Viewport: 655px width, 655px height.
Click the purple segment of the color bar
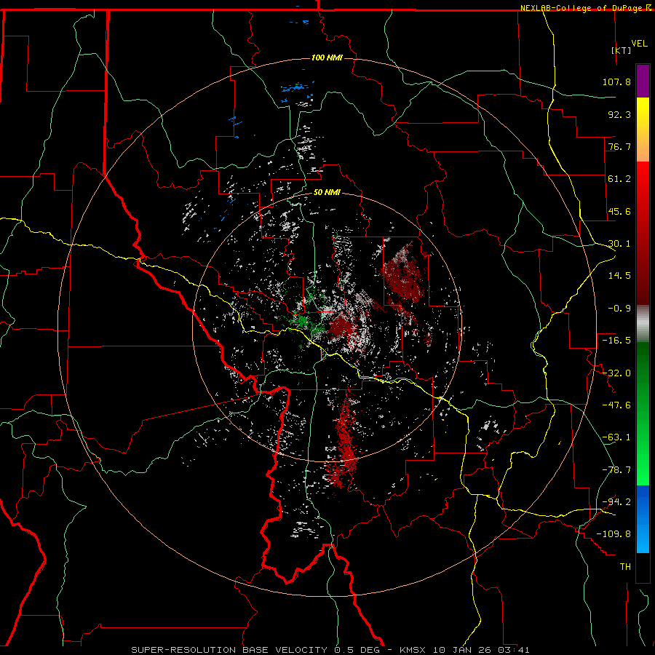coord(643,81)
